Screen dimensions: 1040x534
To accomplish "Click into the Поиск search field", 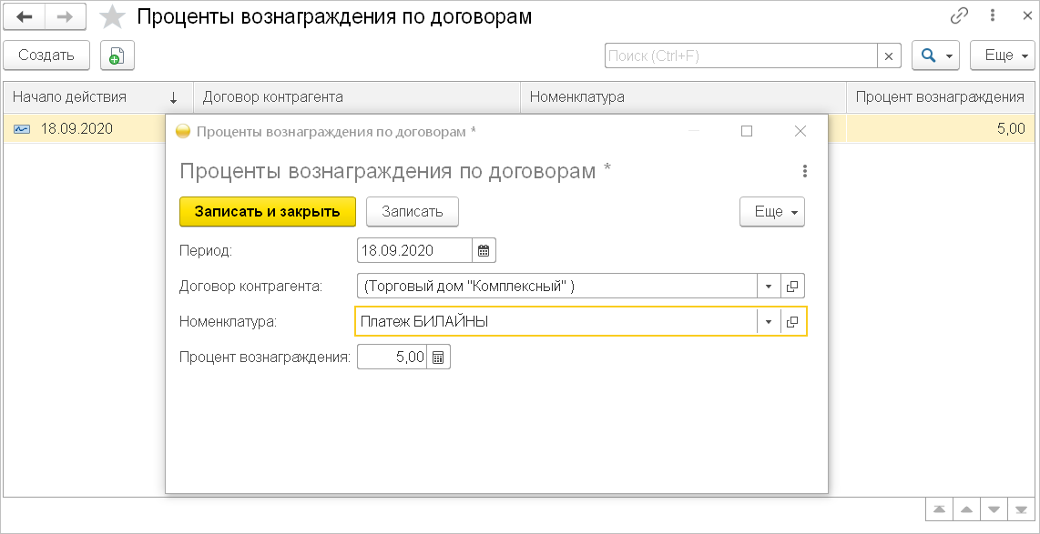I will coord(740,55).
